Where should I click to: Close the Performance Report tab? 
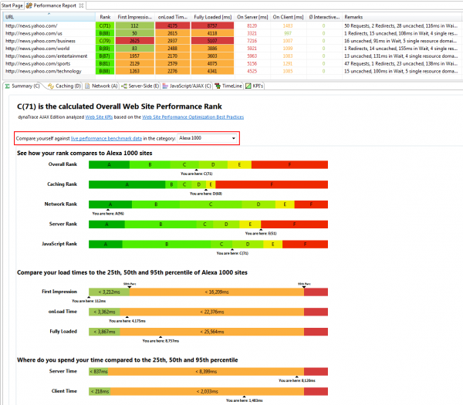coord(81,5)
